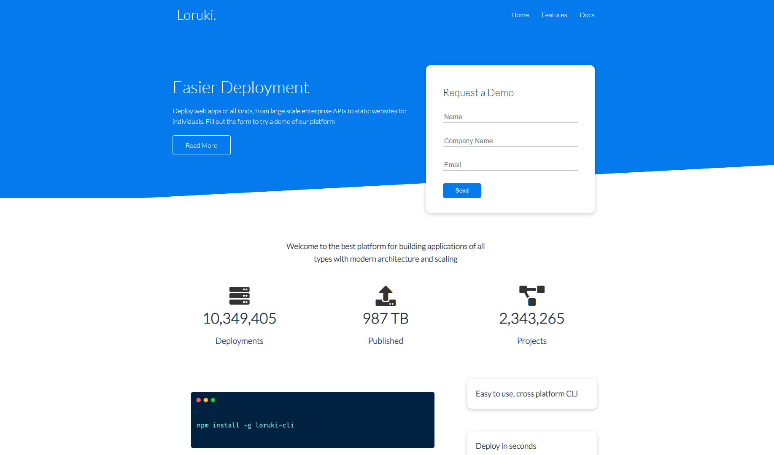Click the server stack Deployments icon
Viewport: 774px width, 455px height.
239,296
